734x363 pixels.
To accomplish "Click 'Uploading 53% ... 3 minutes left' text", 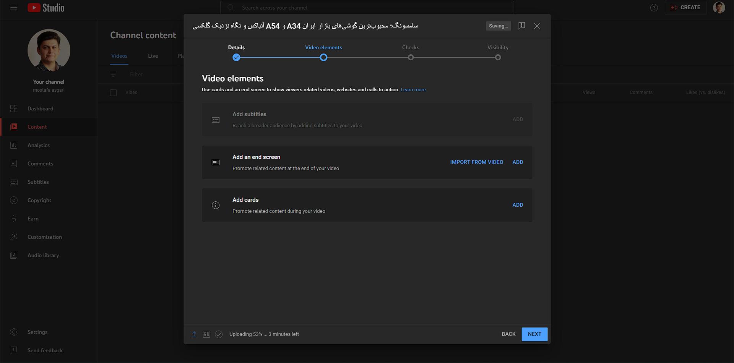I will (264, 334).
